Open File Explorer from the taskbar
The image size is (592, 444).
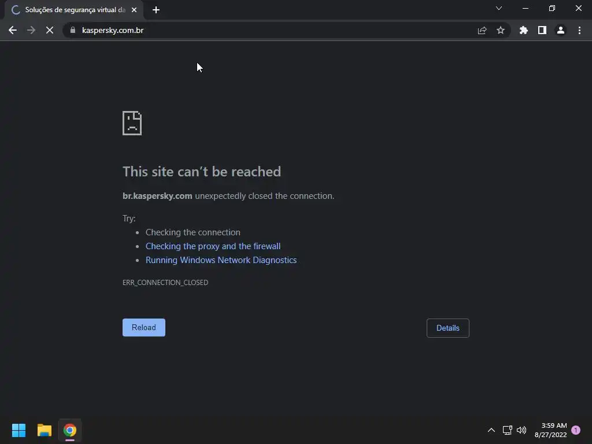coord(44,430)
